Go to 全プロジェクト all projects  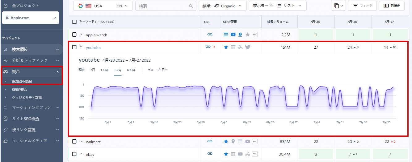click(x=21, y=5)
